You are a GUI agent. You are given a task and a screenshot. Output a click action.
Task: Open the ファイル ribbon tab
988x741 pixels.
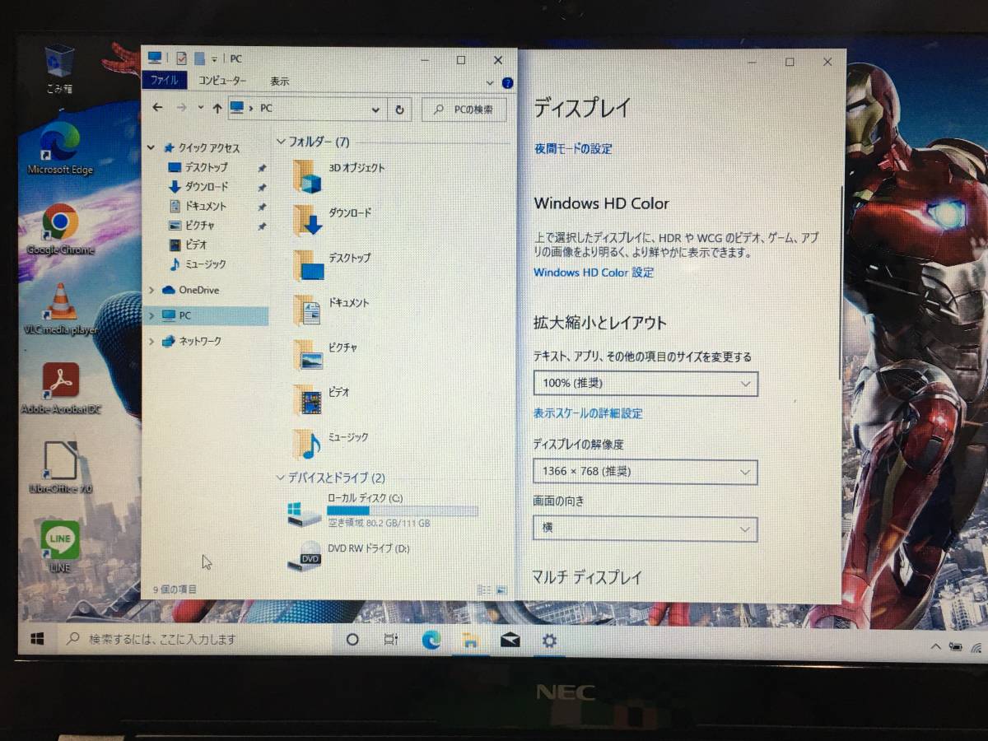[x=165, y=81]
